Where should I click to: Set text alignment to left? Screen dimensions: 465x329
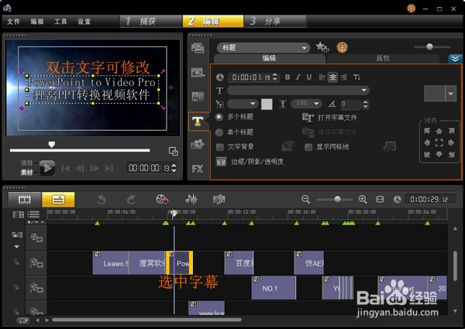(322, 77)
